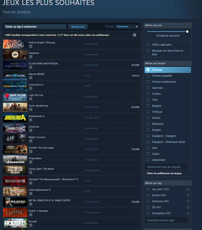Click Windows icon under METAL GEAR SOLID Δ

31,204
